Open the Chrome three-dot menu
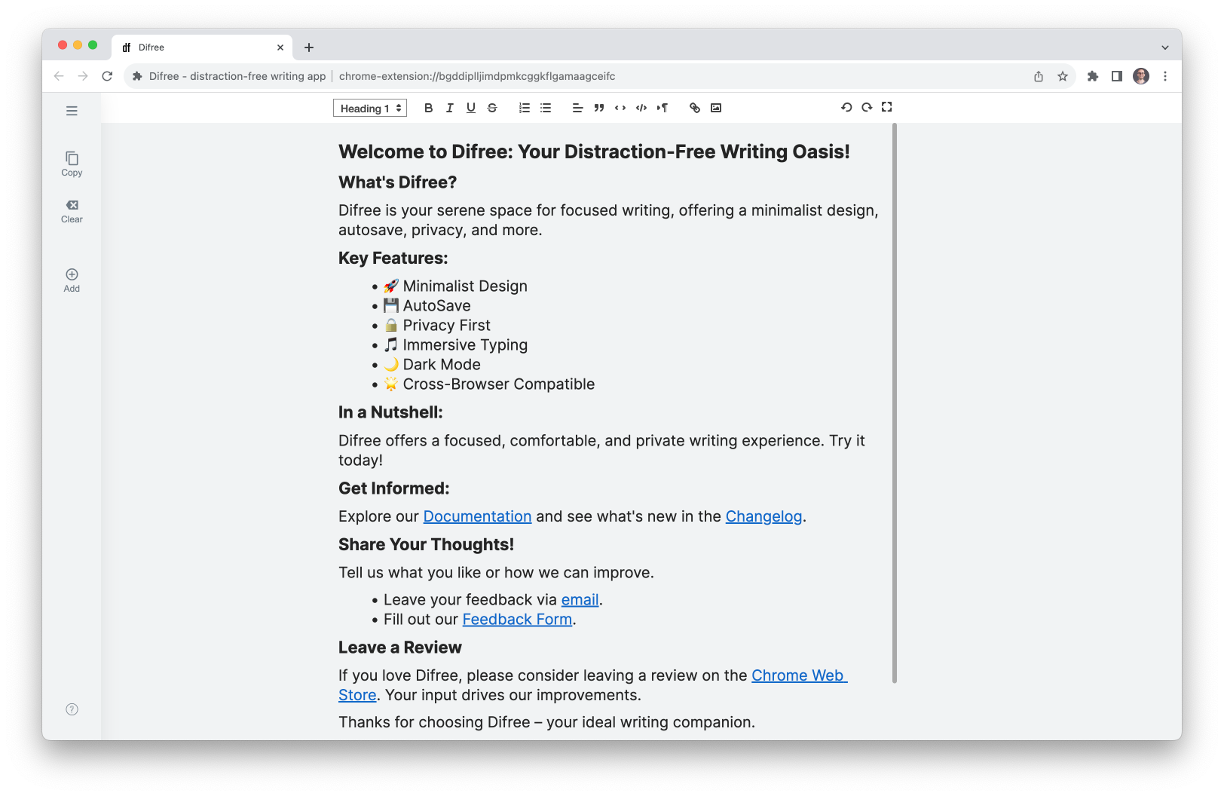This screenshot has height=796, width=1224. [1165, 76]
